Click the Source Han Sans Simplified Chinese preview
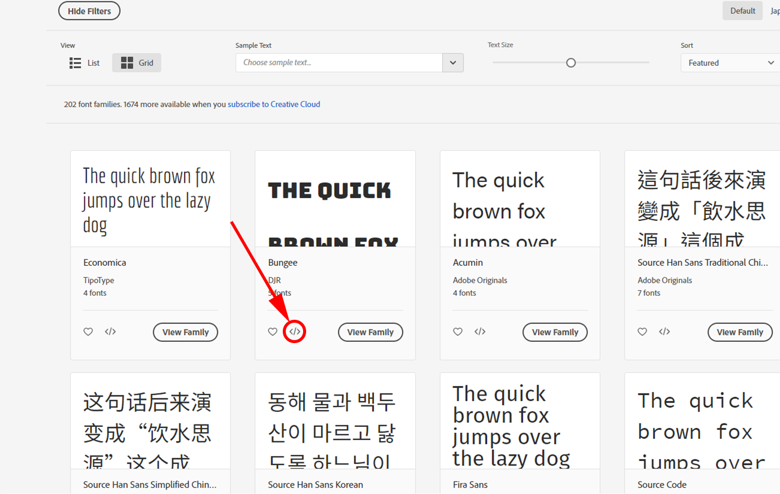780x494 pixels. (150, 422)
